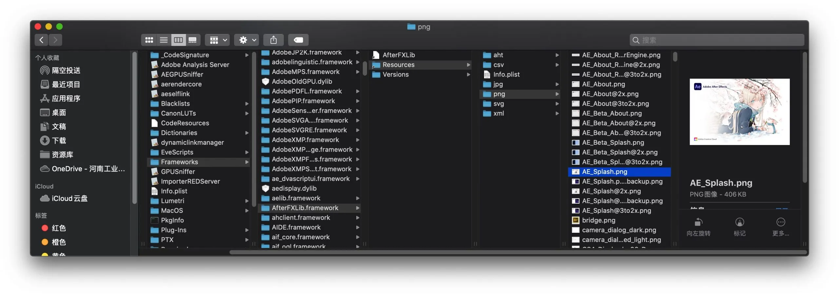The image size is (839, 296).
Task: Switch to gallery view mode
Action: pos(193,40)
